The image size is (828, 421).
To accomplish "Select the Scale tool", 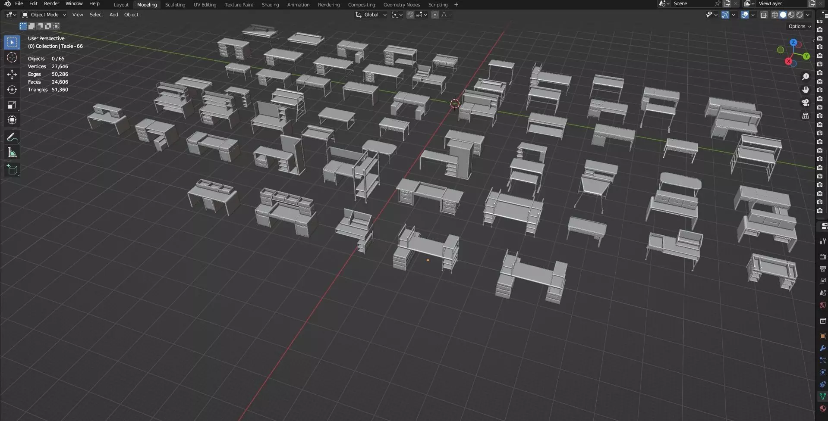I will (x=12, y=105).
